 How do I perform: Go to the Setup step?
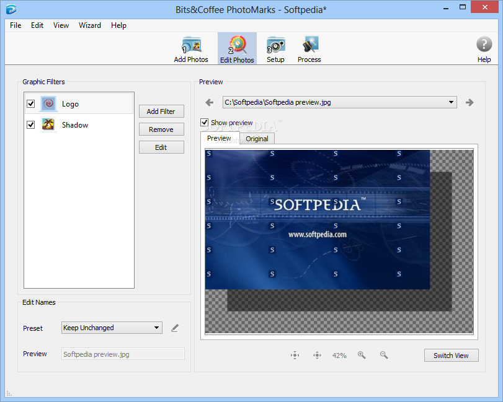tap(275, 50)
